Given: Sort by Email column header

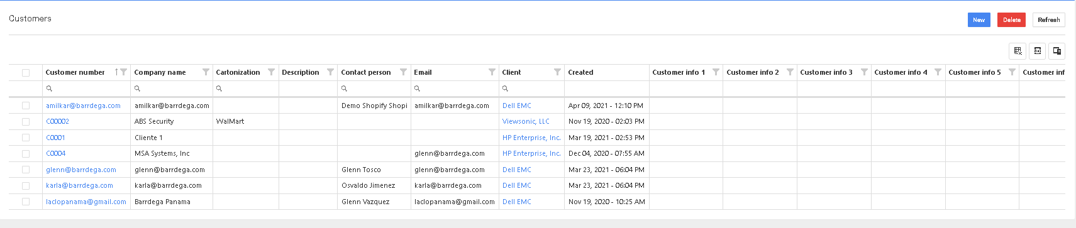Looking at the screenshot, I should tap(423, 72).
